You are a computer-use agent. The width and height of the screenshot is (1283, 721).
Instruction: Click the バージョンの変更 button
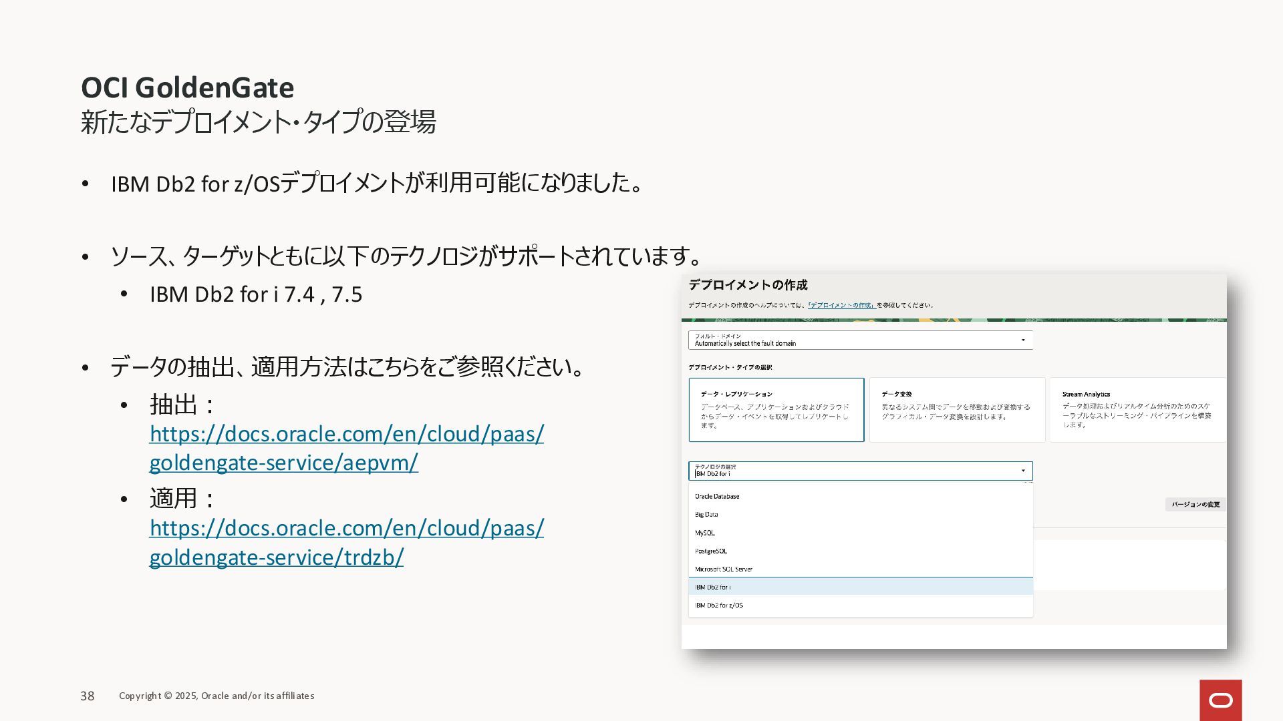[1195, 505]
